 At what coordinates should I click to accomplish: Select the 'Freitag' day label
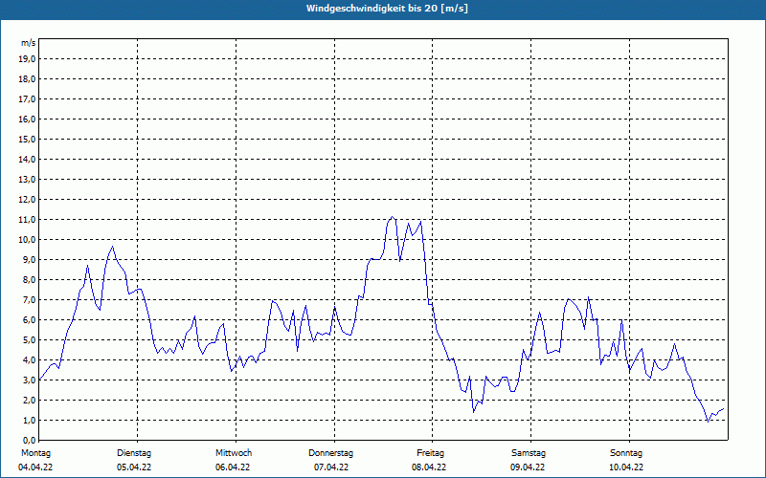pos(430,453)
